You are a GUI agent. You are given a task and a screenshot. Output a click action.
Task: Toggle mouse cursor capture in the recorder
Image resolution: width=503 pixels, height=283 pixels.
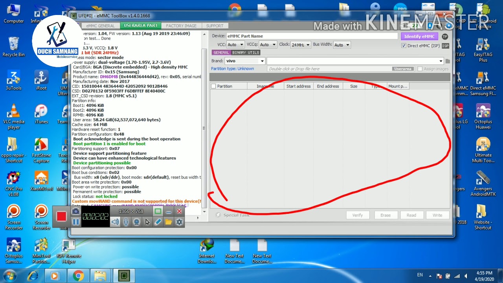147,222
